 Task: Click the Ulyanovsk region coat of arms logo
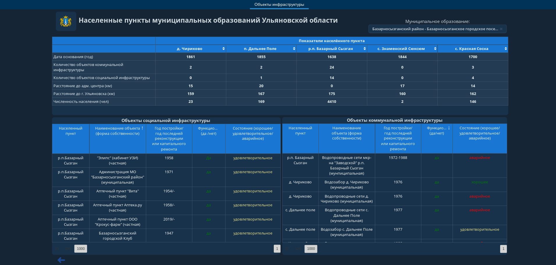pyautogui.click(x=66, y=21)
